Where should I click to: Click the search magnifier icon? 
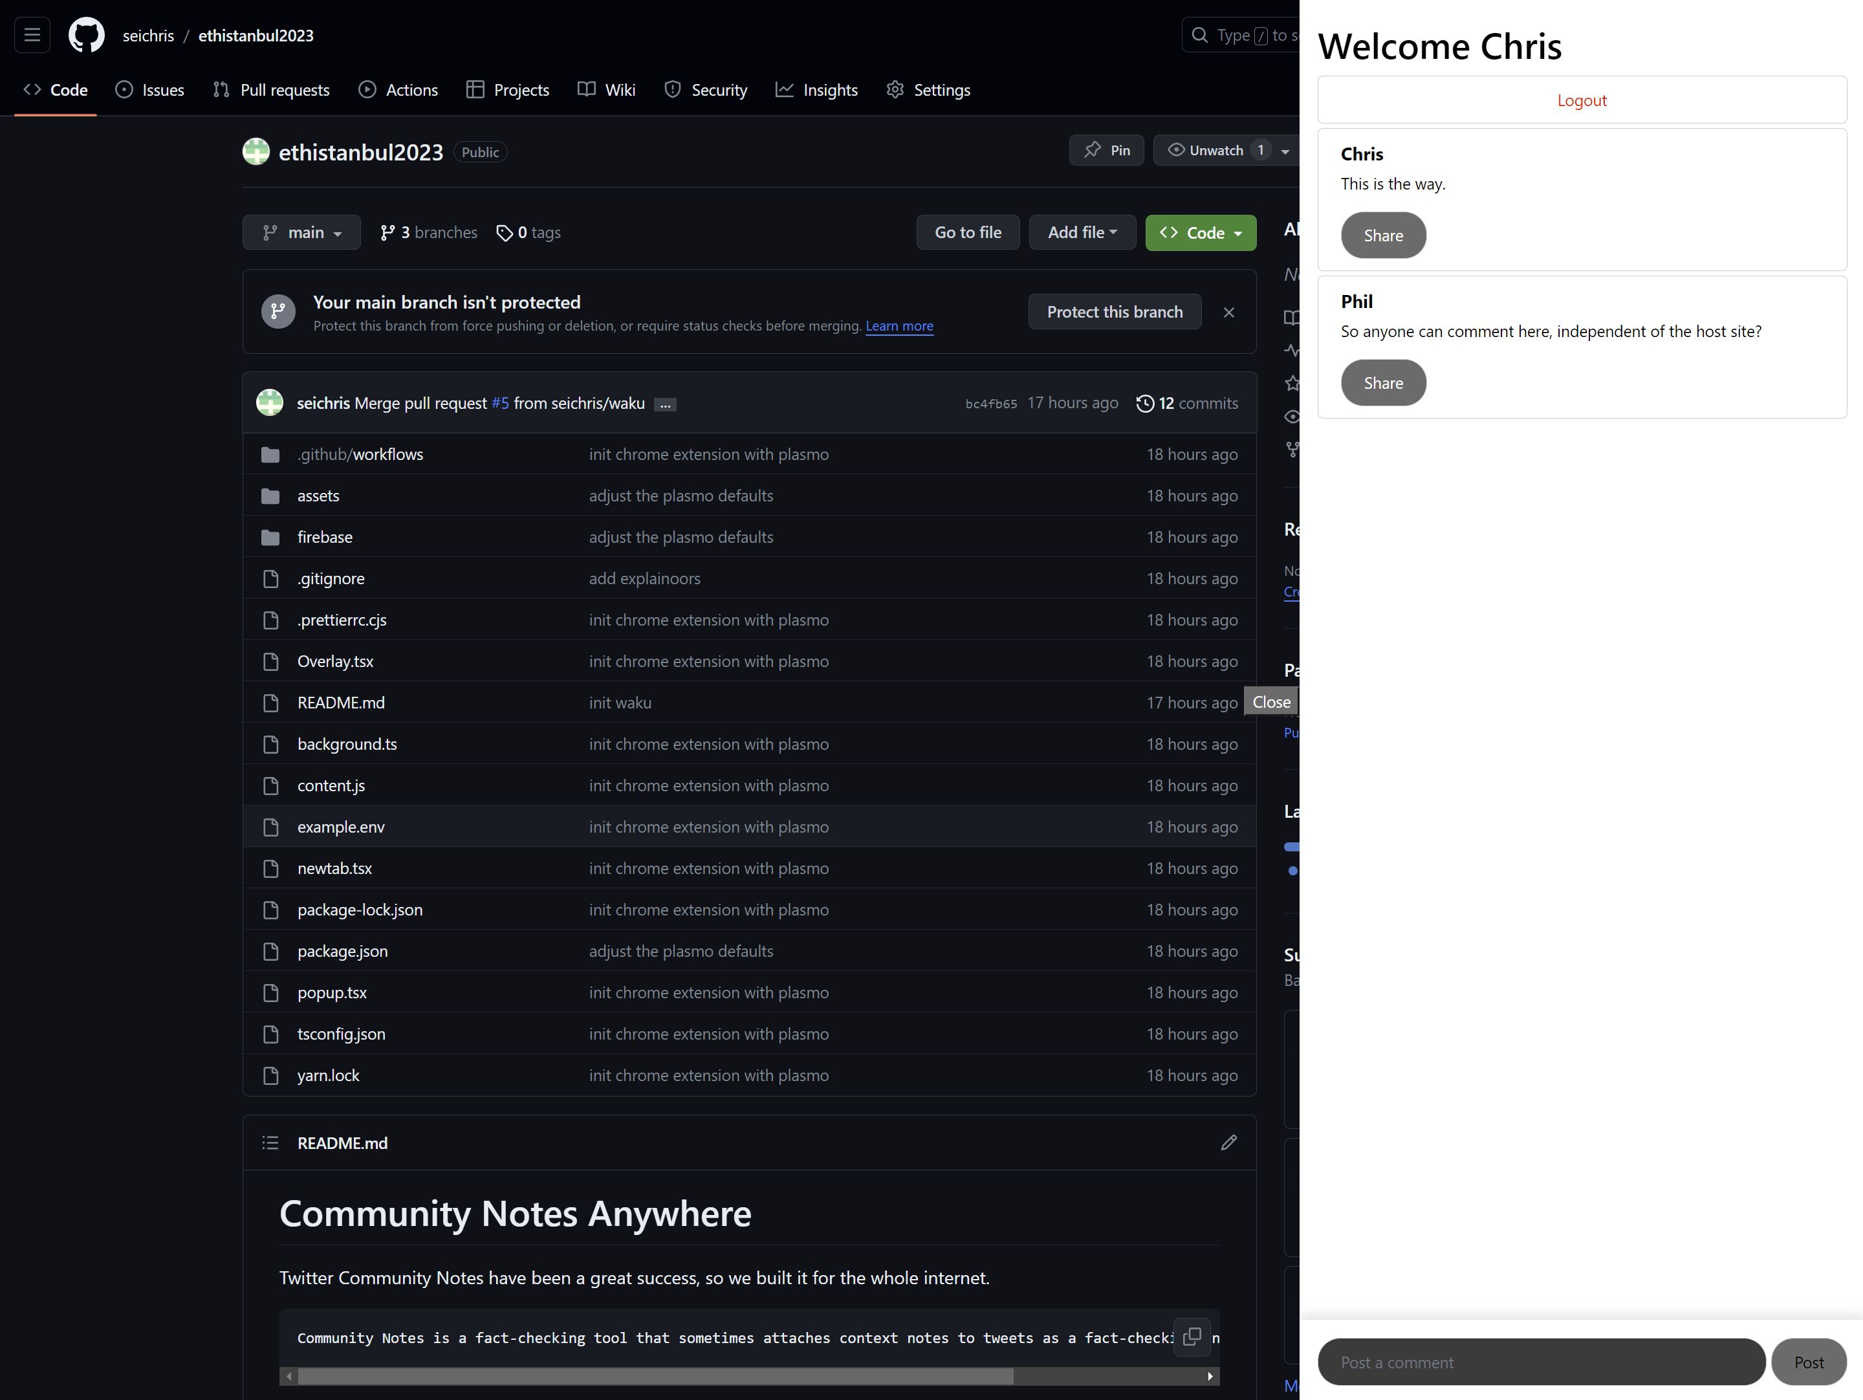click(1199, 36)
